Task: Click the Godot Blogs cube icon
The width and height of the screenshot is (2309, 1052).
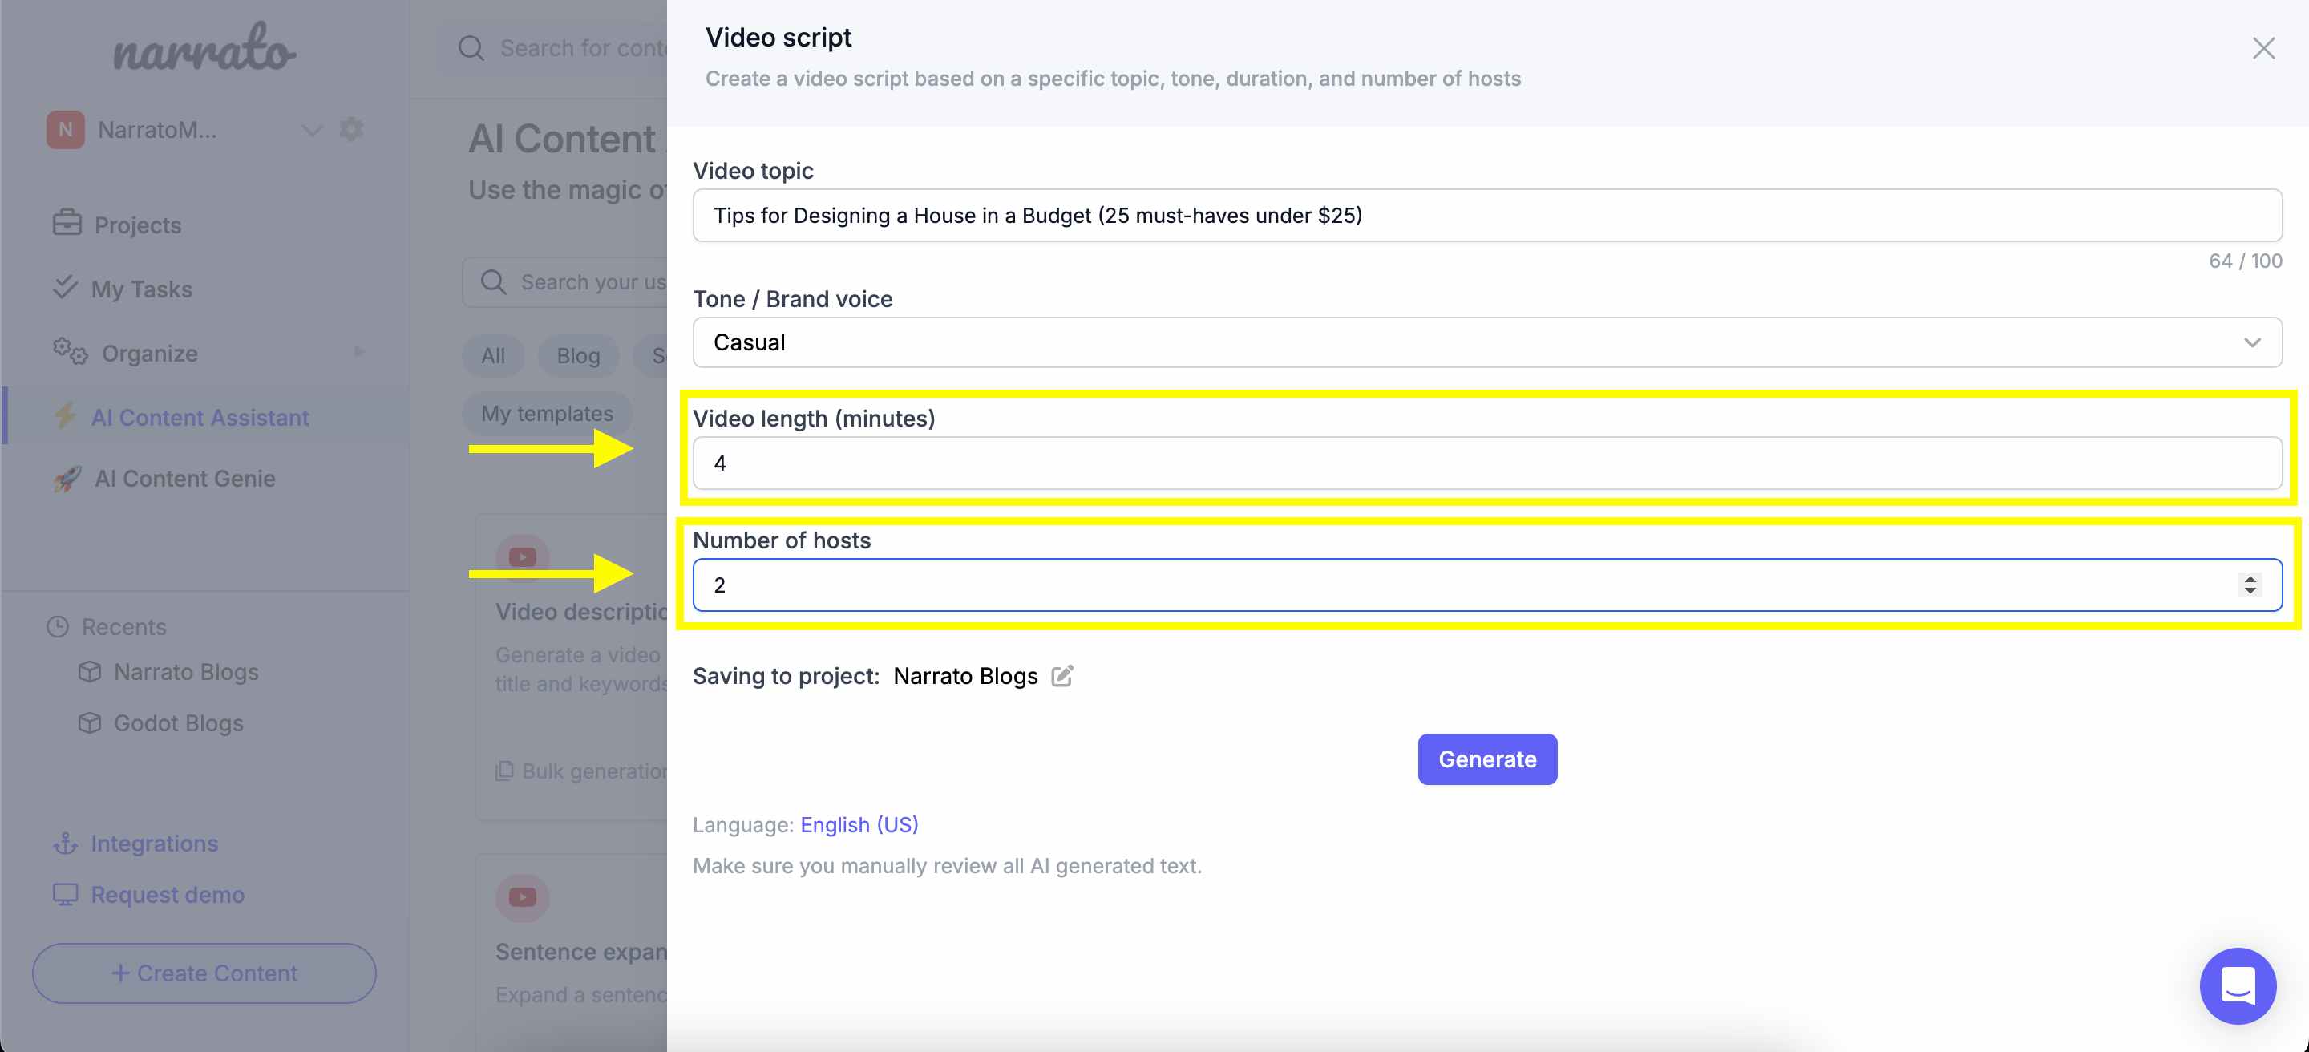Action: point(90,722)
